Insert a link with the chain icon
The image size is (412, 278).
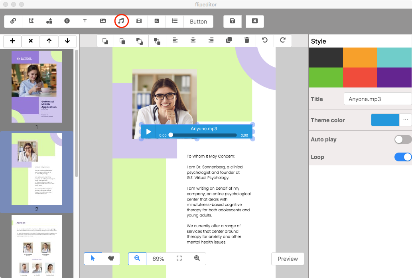click(13, 21)
